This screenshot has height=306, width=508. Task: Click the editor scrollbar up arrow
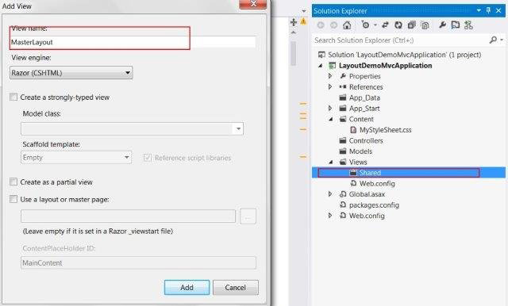click(294, 33)
